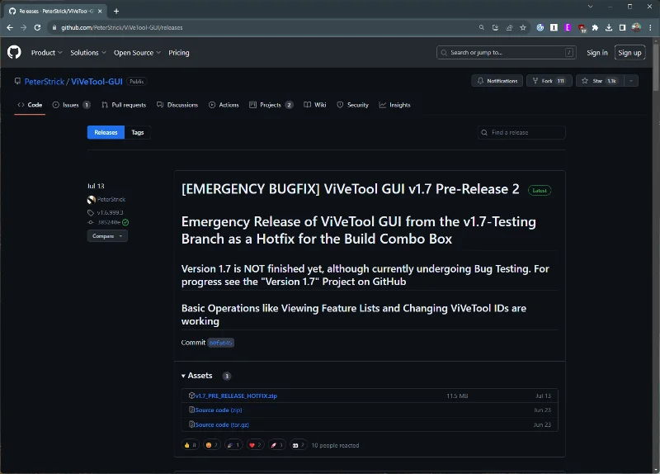Image resolution: width=660 pixels, height=474 pixels.
Task: Download v1.7_PRE_RELEASE_HOTFIX.zip
Action: click(x=236, y=396)
